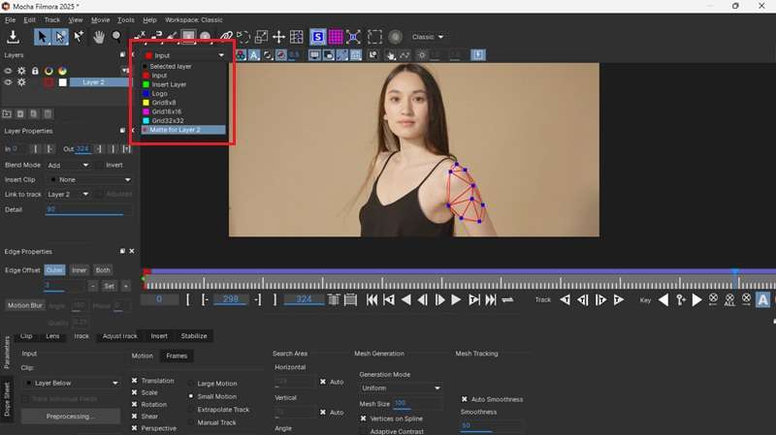Select the Pan hand tool
This screenshot has width=776, height=435.
click(x=99, y=37)
